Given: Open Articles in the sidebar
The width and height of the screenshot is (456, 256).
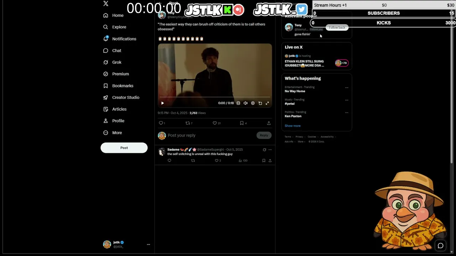Looking at the screenshot, I should pyautogui.click(x=115, y=109).
